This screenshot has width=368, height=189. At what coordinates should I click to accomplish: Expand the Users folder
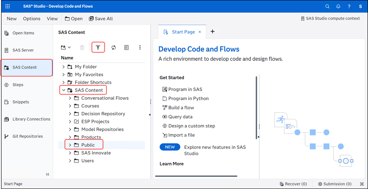(x=70, y=161)
